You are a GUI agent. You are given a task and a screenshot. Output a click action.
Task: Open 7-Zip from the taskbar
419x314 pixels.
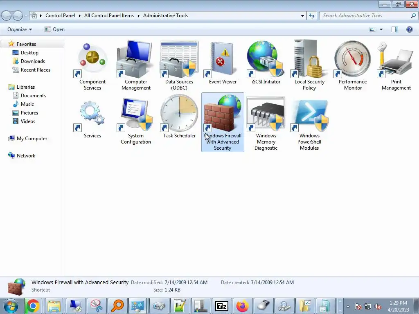click(222, 306)
